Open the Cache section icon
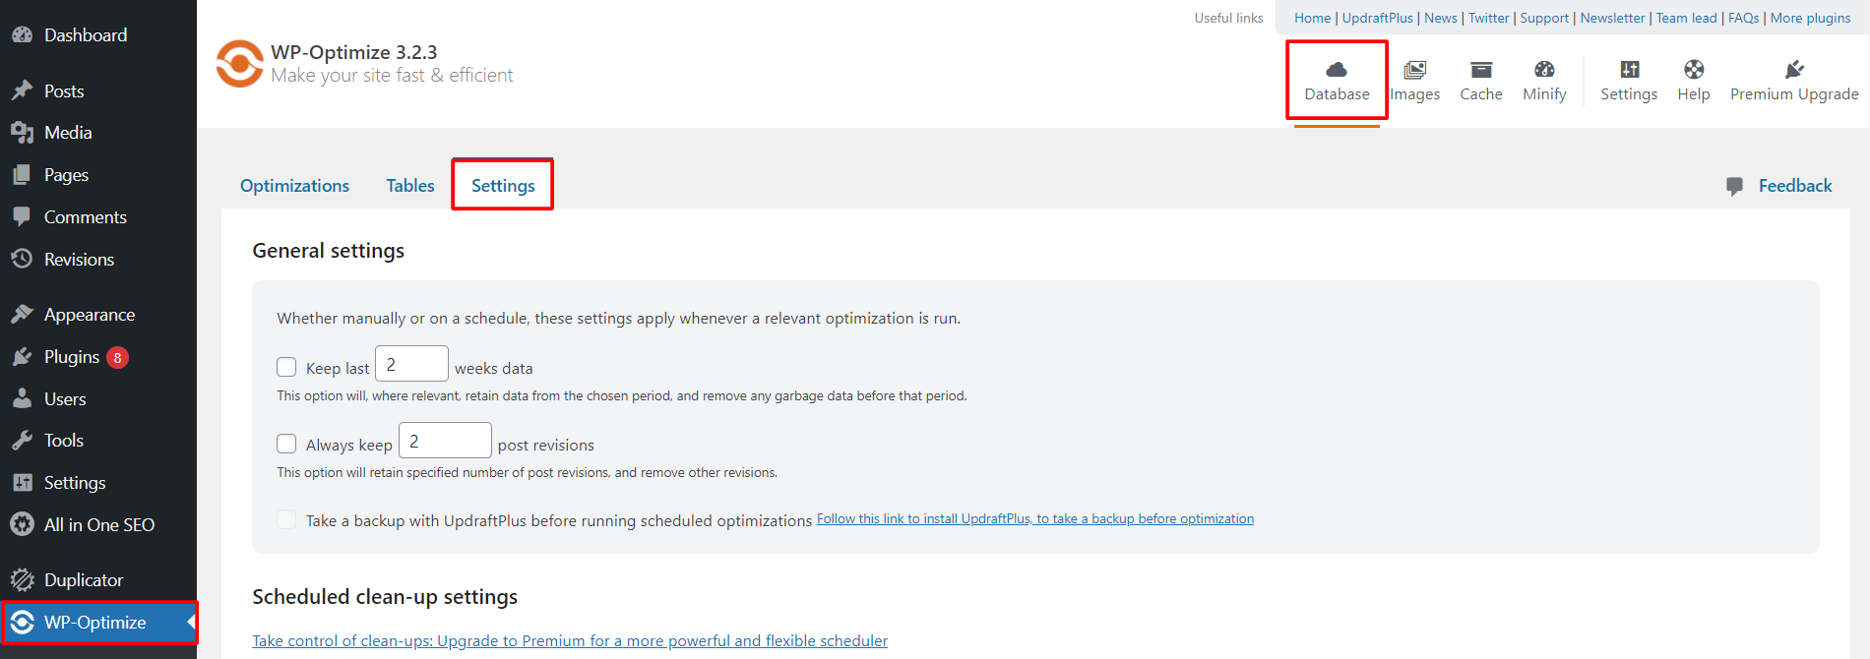The height and width of the screenshot is (659, 1870). click(1480, 70)
